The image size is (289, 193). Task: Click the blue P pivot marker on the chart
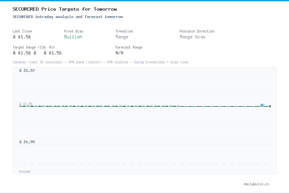[x=262, y=105]
